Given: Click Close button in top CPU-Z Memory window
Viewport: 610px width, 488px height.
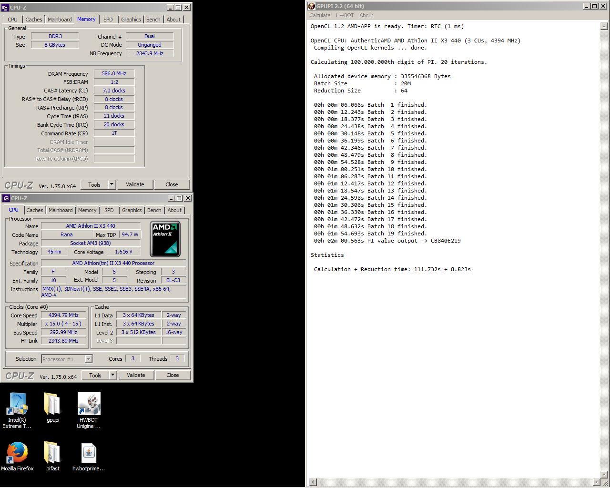Looking at the screenshot, I should click(172, 184).
